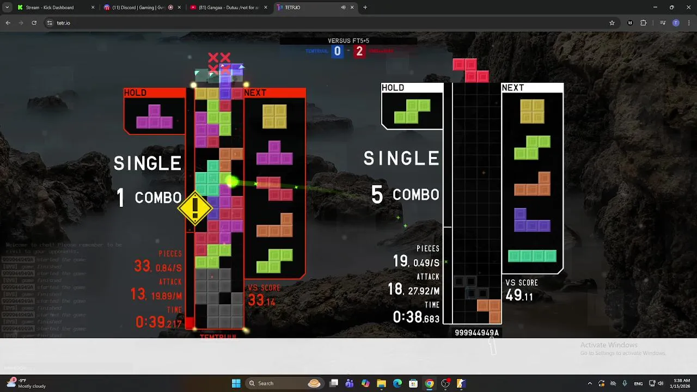Mute the TETR.IO tab audio icon
The height and width of the screenshot is (392, 697).
(x=343, y=8)
